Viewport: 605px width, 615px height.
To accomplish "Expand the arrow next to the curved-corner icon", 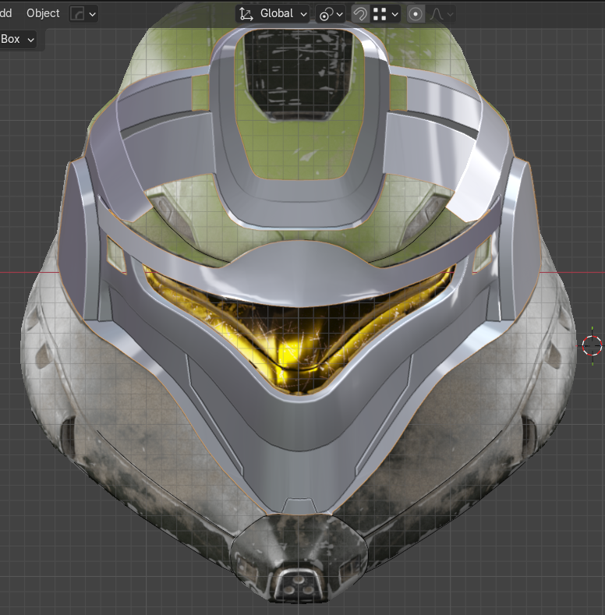I will [x=93, y=14].
